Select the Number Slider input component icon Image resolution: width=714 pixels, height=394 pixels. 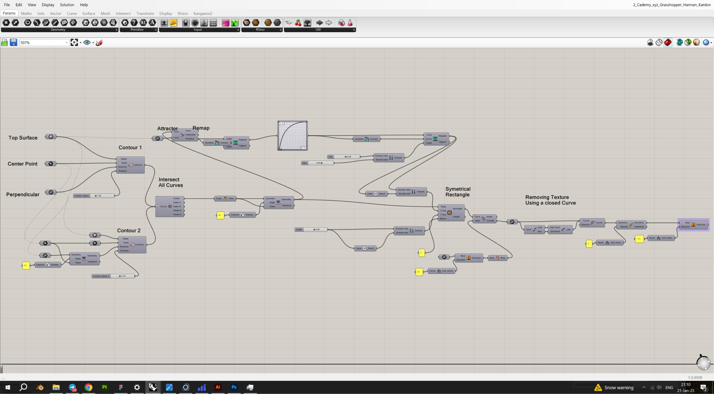coord(164,23)
